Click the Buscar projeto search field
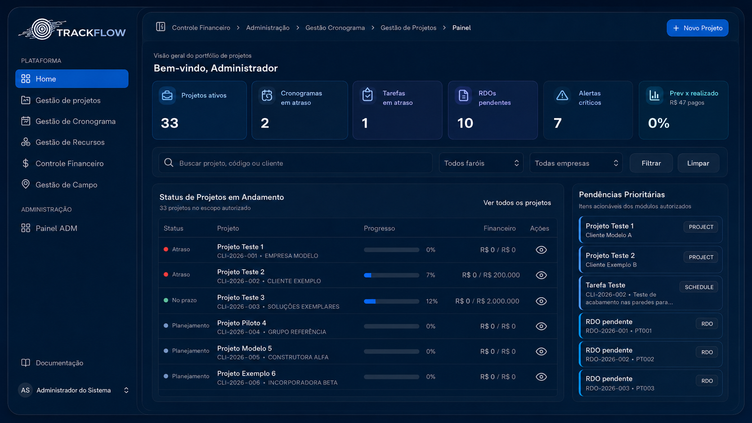752x423 pixels. pos(295,163)
